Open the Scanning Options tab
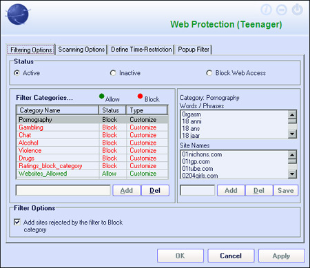 (x=81, y=50)
